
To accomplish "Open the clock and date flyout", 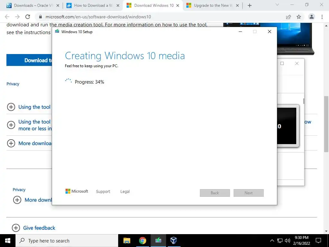I will click(301, 241).
